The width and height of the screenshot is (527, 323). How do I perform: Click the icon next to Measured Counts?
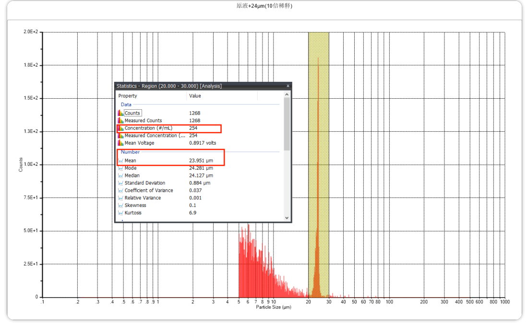pos(120,121)
